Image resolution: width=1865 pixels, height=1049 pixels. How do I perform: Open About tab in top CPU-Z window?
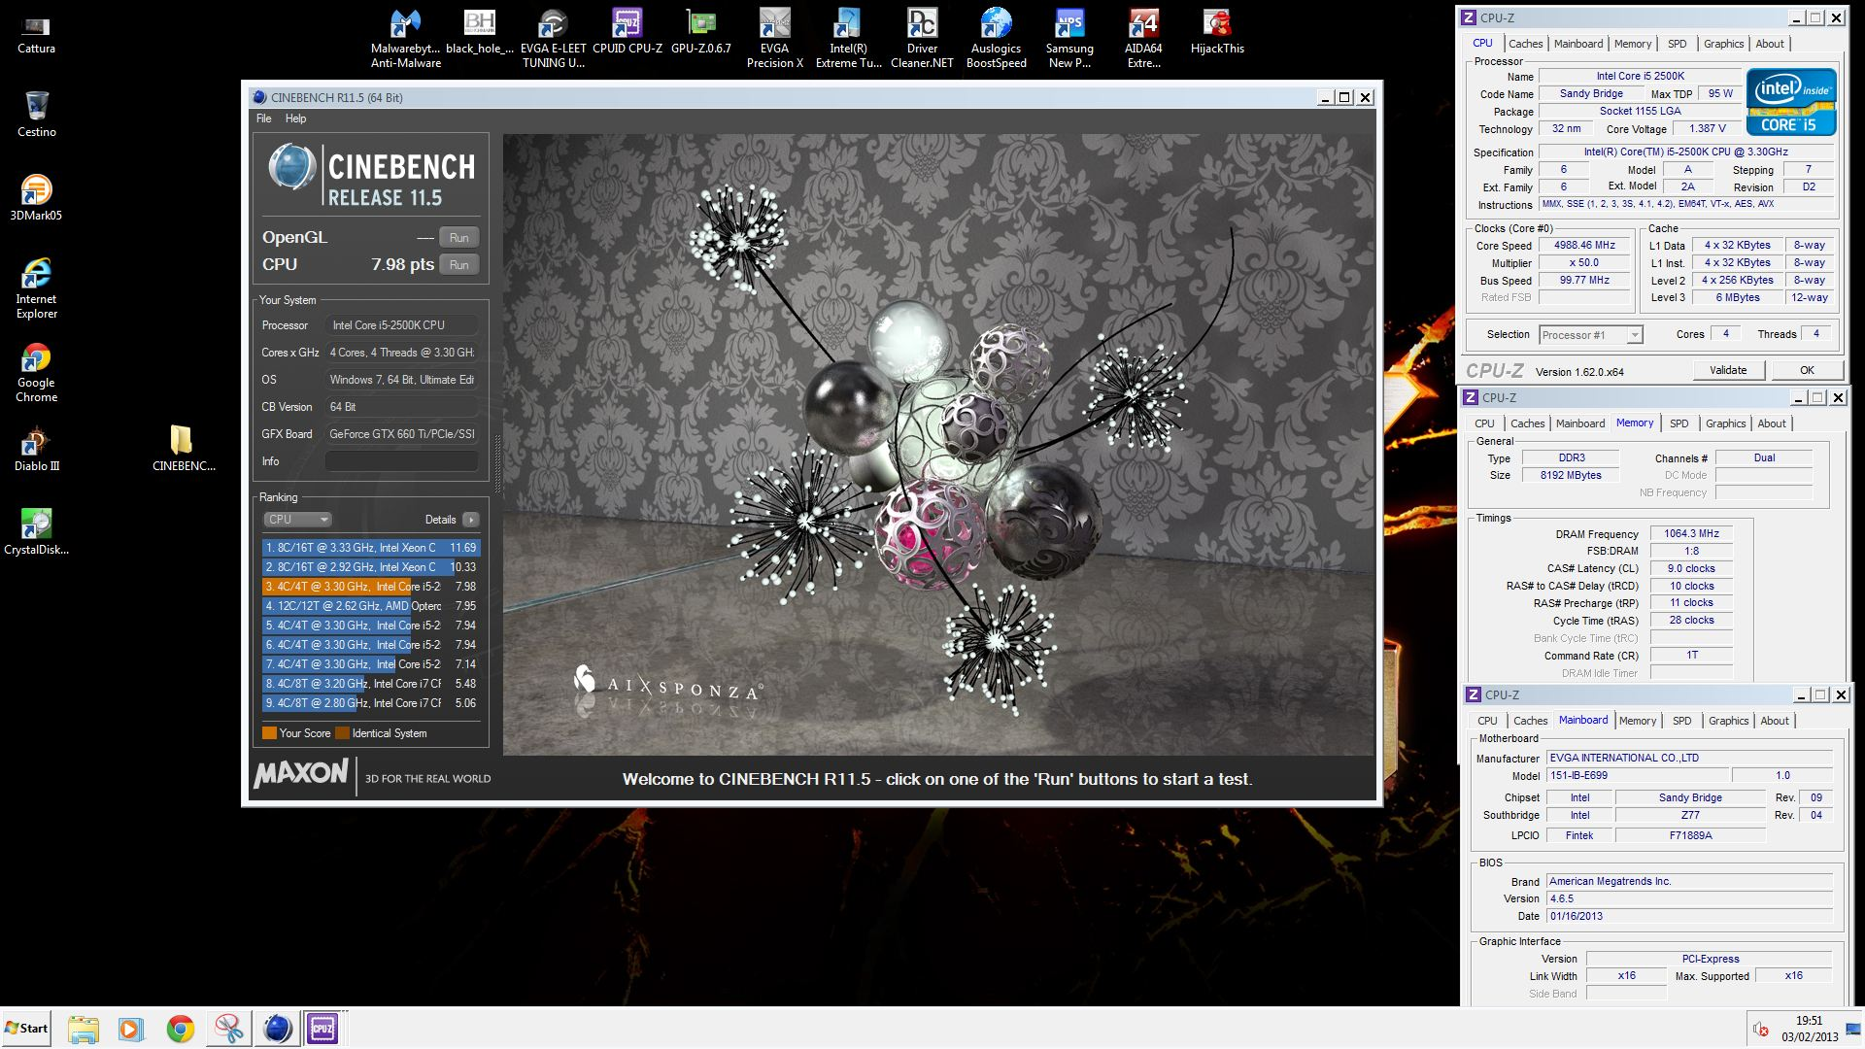[1770, 44]
